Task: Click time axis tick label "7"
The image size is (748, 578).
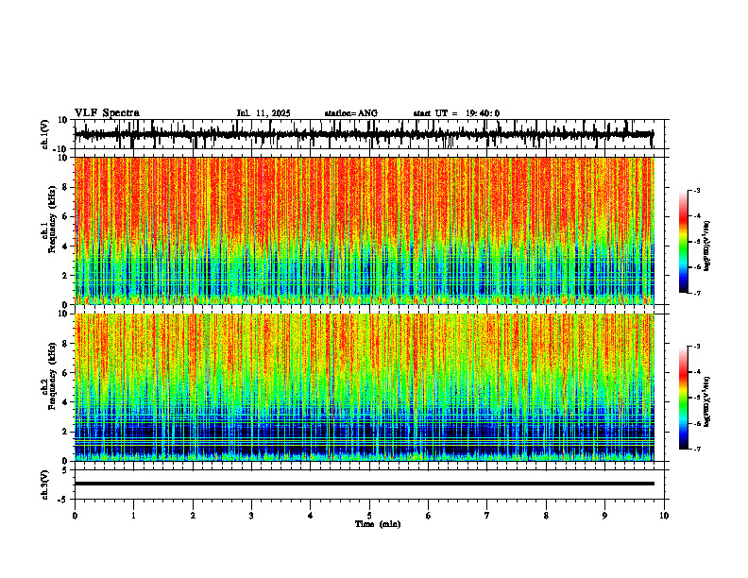Action: pos(487,516)
